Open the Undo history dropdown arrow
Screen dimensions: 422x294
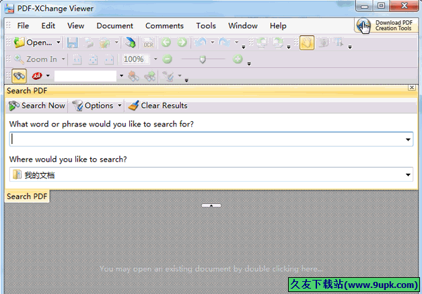point(212,42)
